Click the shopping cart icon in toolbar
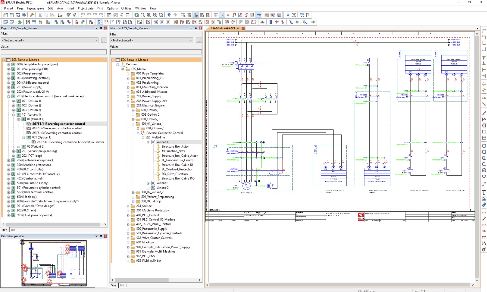The image size is (487, 292). tap(302, 15)
